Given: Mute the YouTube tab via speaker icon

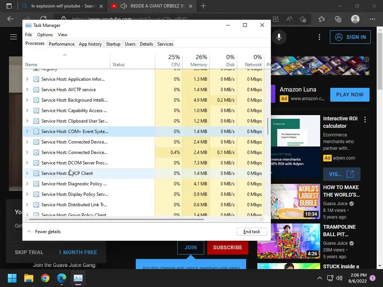Looking at the screenshot, I should click(124, 6).
